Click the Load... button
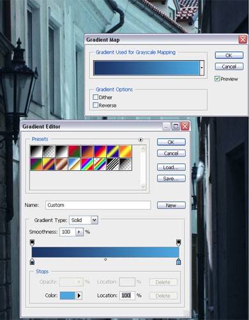Screen dimensions: 249x320 171,167
